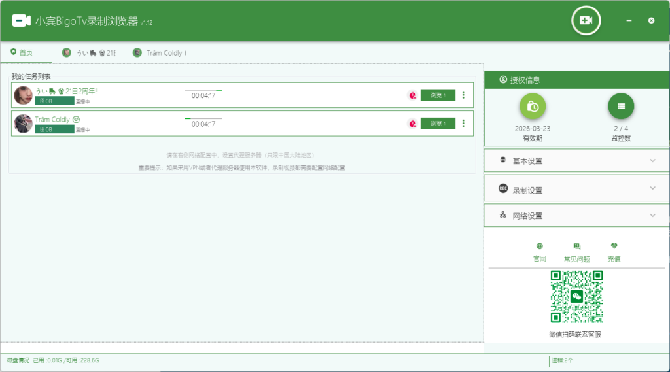The height and width of the screenshot is (372, 670).
Task: Click the red recording status icon for Trâm Coldly
Action: point(412,123)
